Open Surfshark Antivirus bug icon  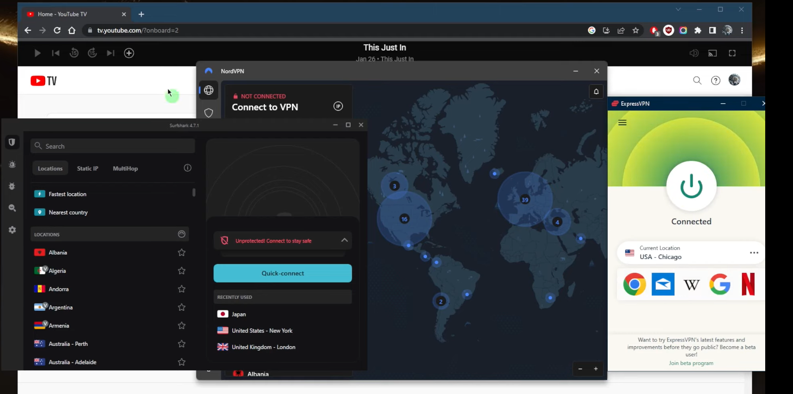(12, 186)
